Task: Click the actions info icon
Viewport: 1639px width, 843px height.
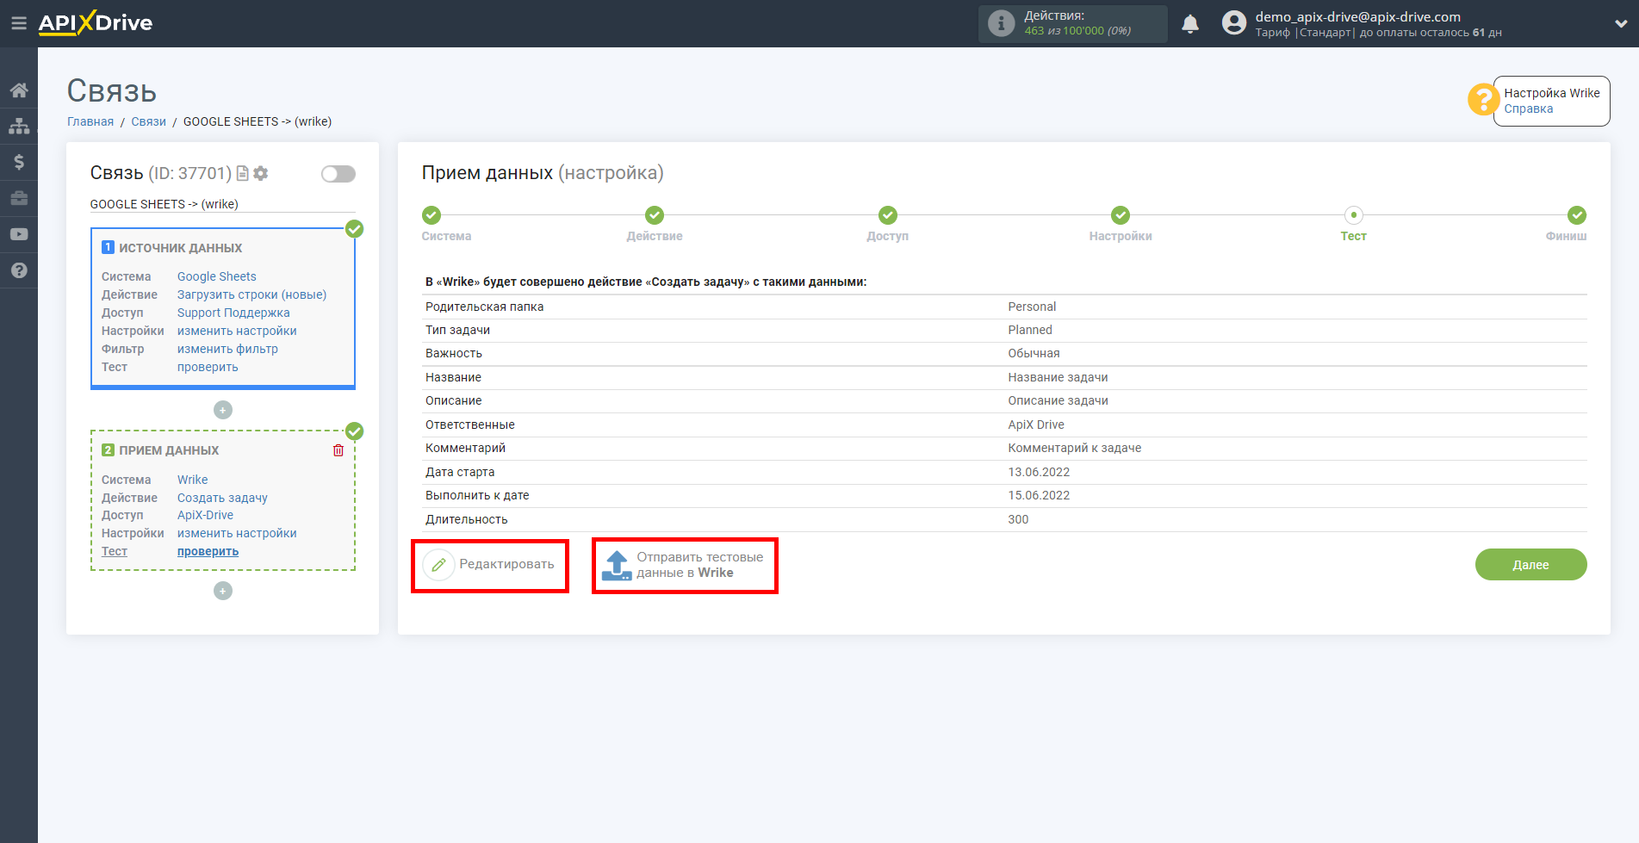Action: [x=1001, y=23]
